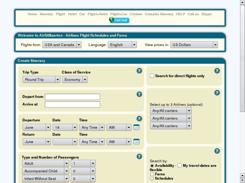Open the third Any/All carriers dropdown
This screenshot has width=245, height=183.
(171, 126)
